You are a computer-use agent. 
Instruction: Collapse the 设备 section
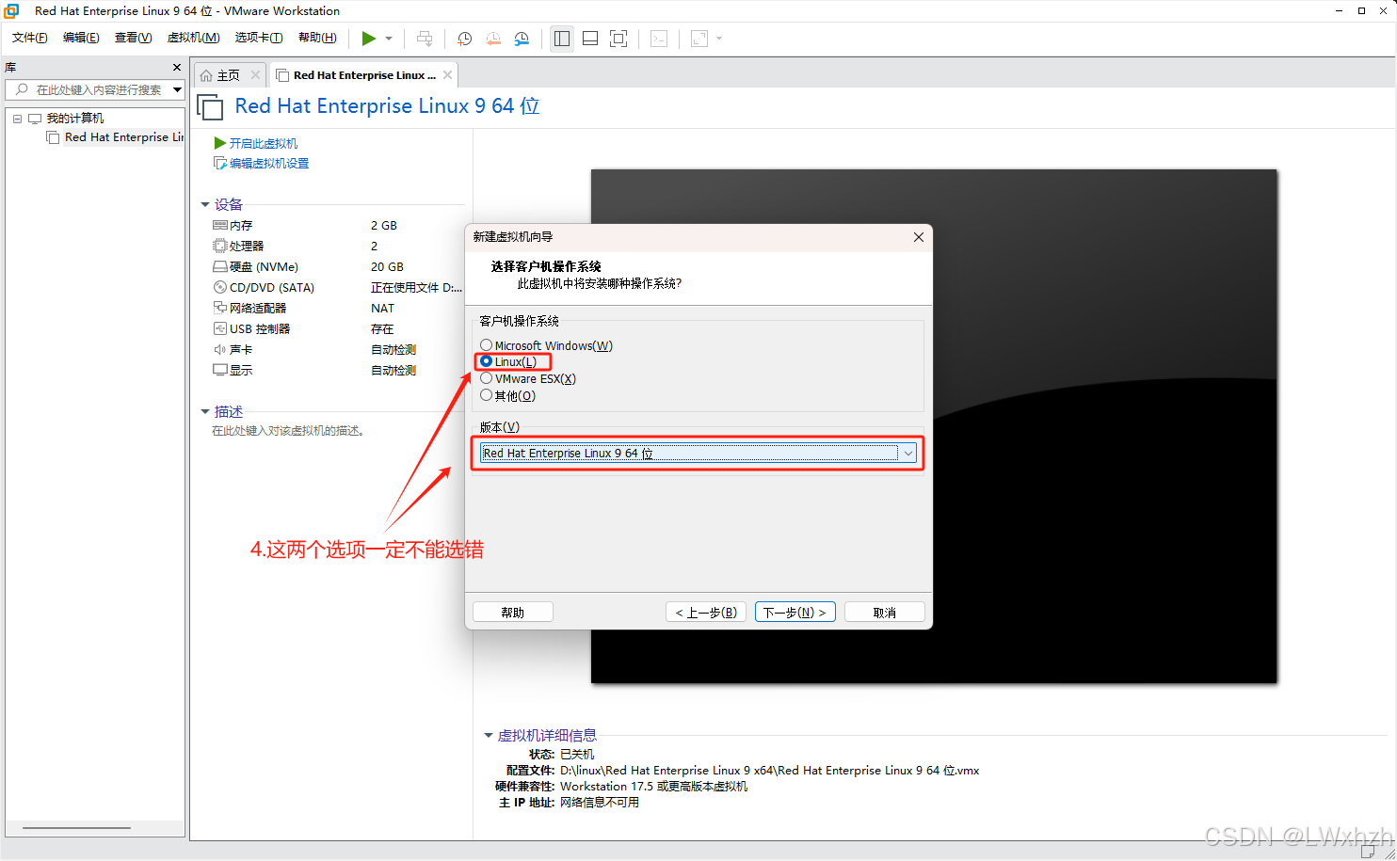pos(205,204)
